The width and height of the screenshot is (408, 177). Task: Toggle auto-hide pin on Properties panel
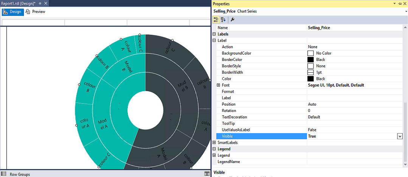pos(400,3)
